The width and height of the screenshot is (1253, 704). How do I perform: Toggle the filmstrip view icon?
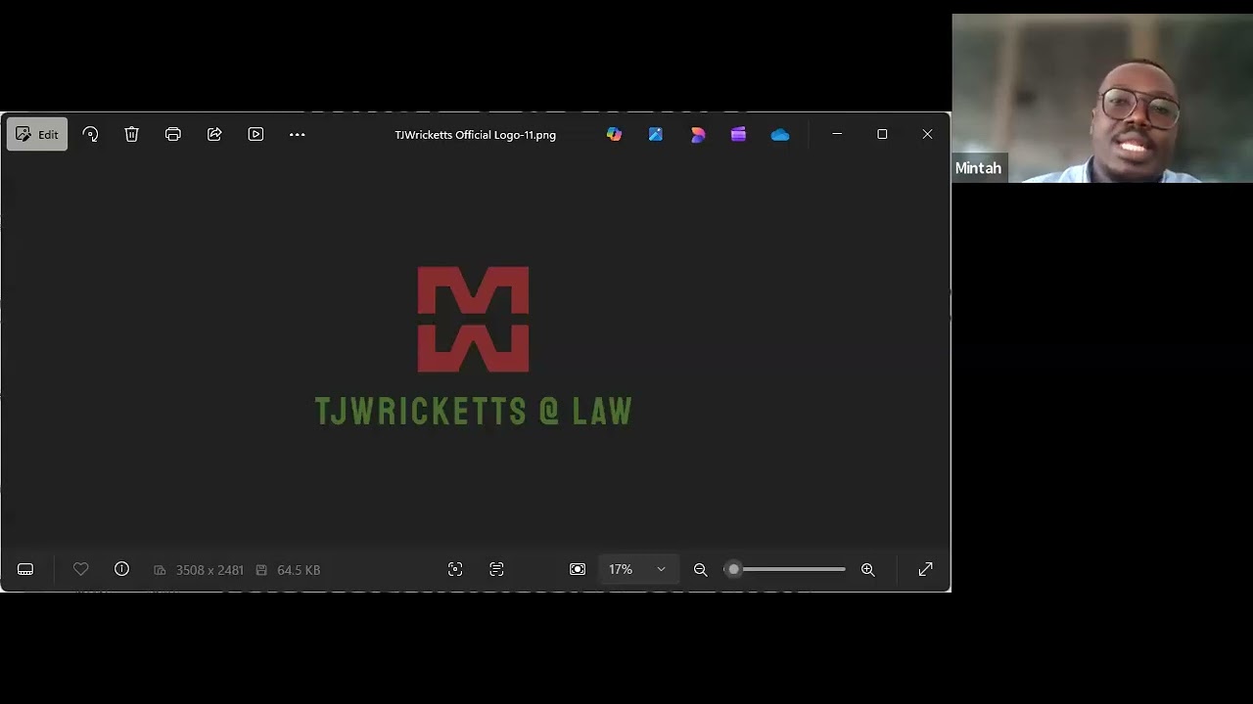25,569
